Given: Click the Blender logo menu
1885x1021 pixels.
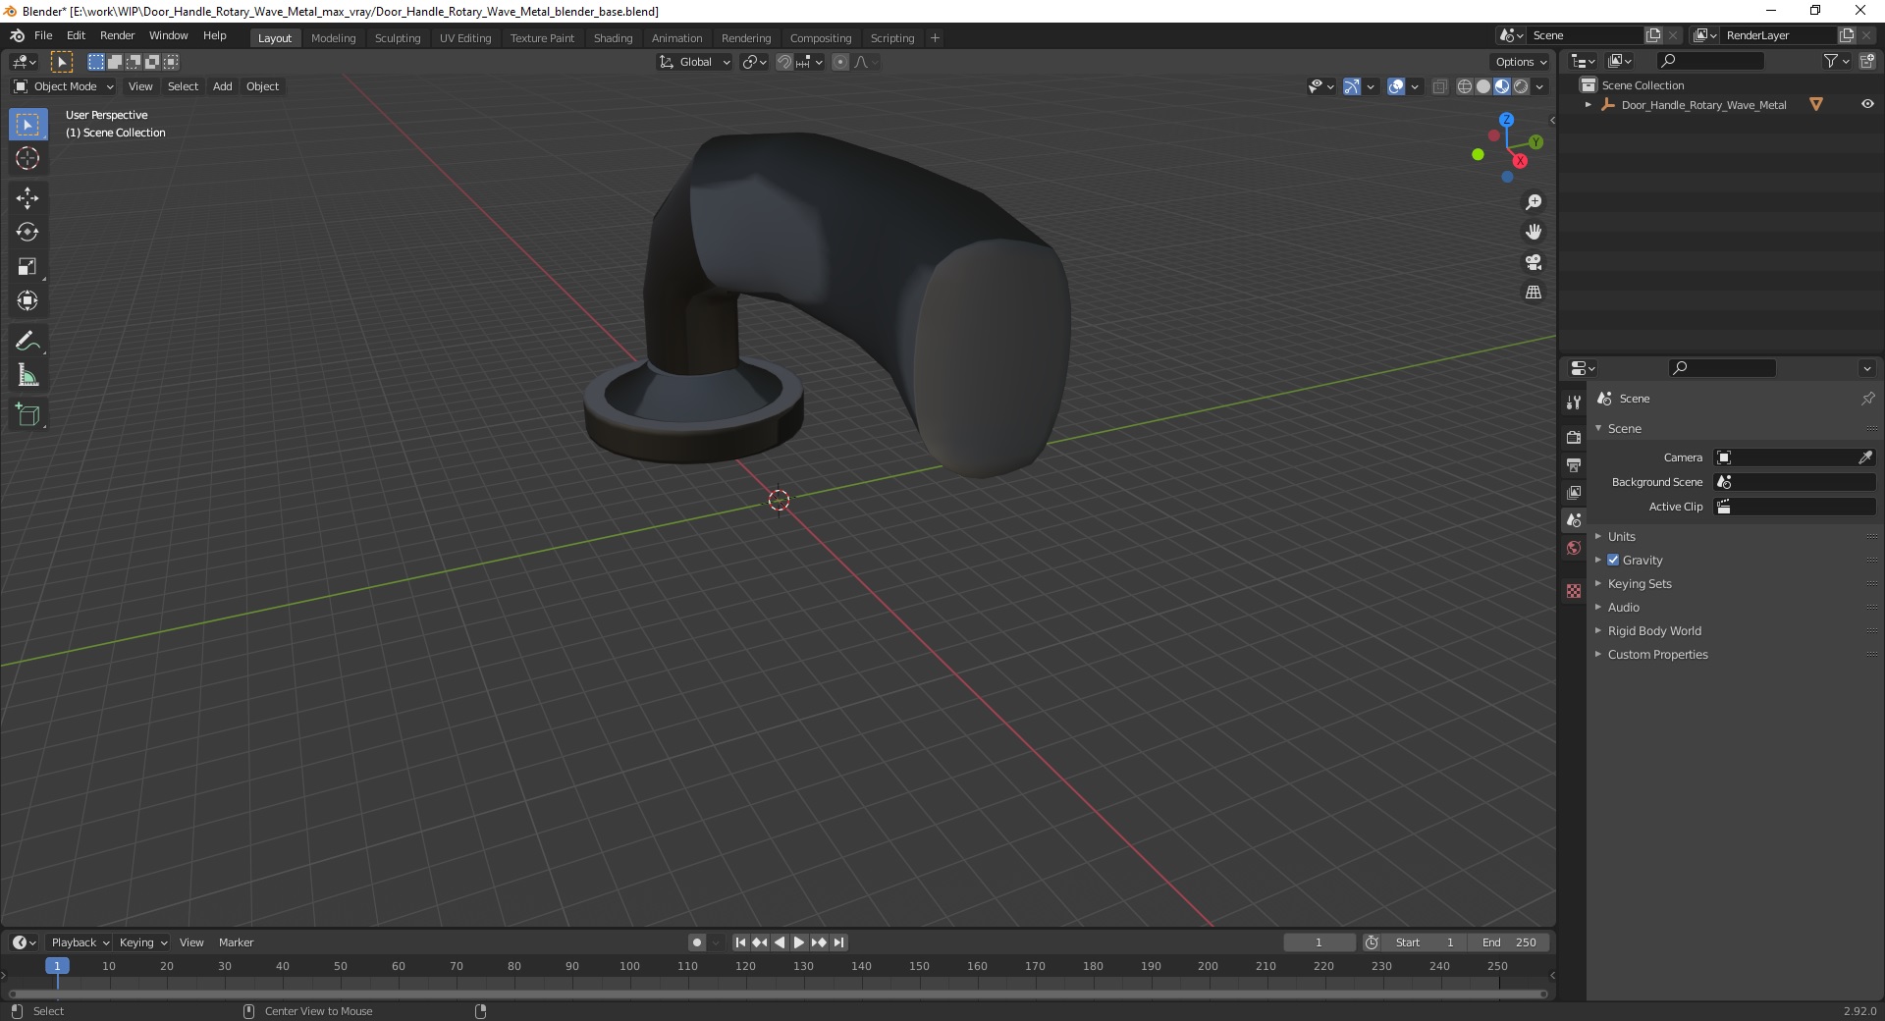Looking at the screenshot, I should [17, 35].
